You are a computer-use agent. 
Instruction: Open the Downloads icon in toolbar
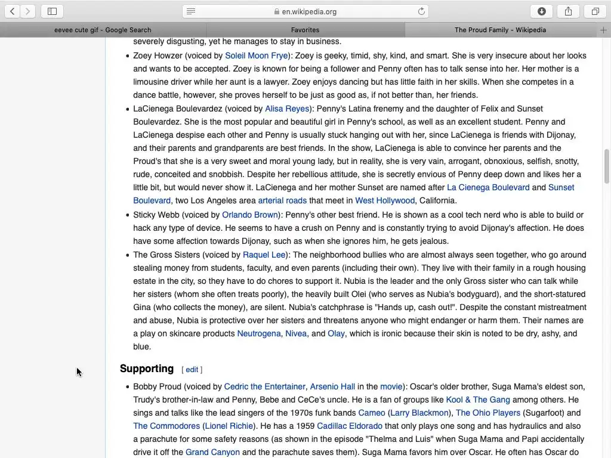542,11
